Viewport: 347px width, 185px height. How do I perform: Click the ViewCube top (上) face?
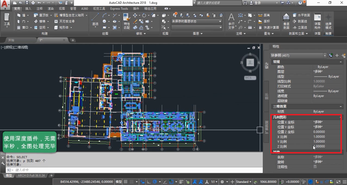(x=250, y=63)
